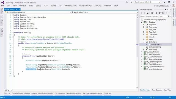This screenshot has height=99, width=176.
Task: Open the Routing.MvcApplication class dropdown
Action: coord(70,12)
